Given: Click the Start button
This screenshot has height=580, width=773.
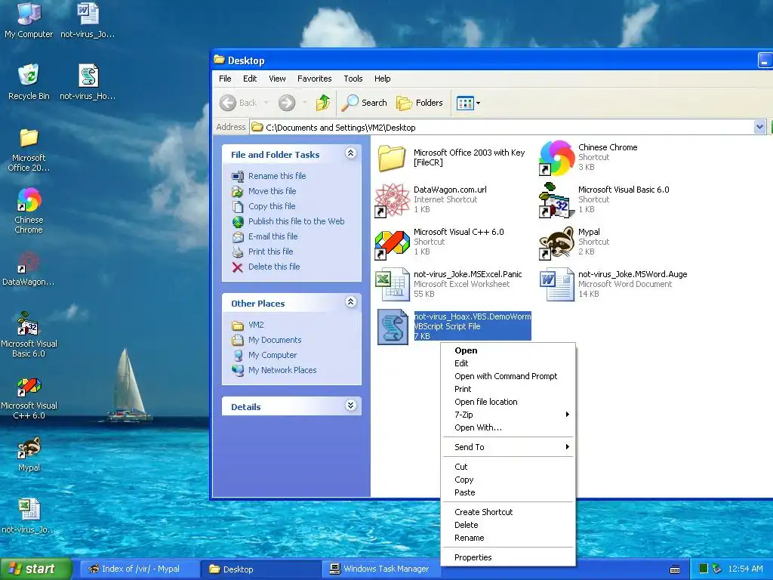Looking at the screenshot, I should point(35,569).
